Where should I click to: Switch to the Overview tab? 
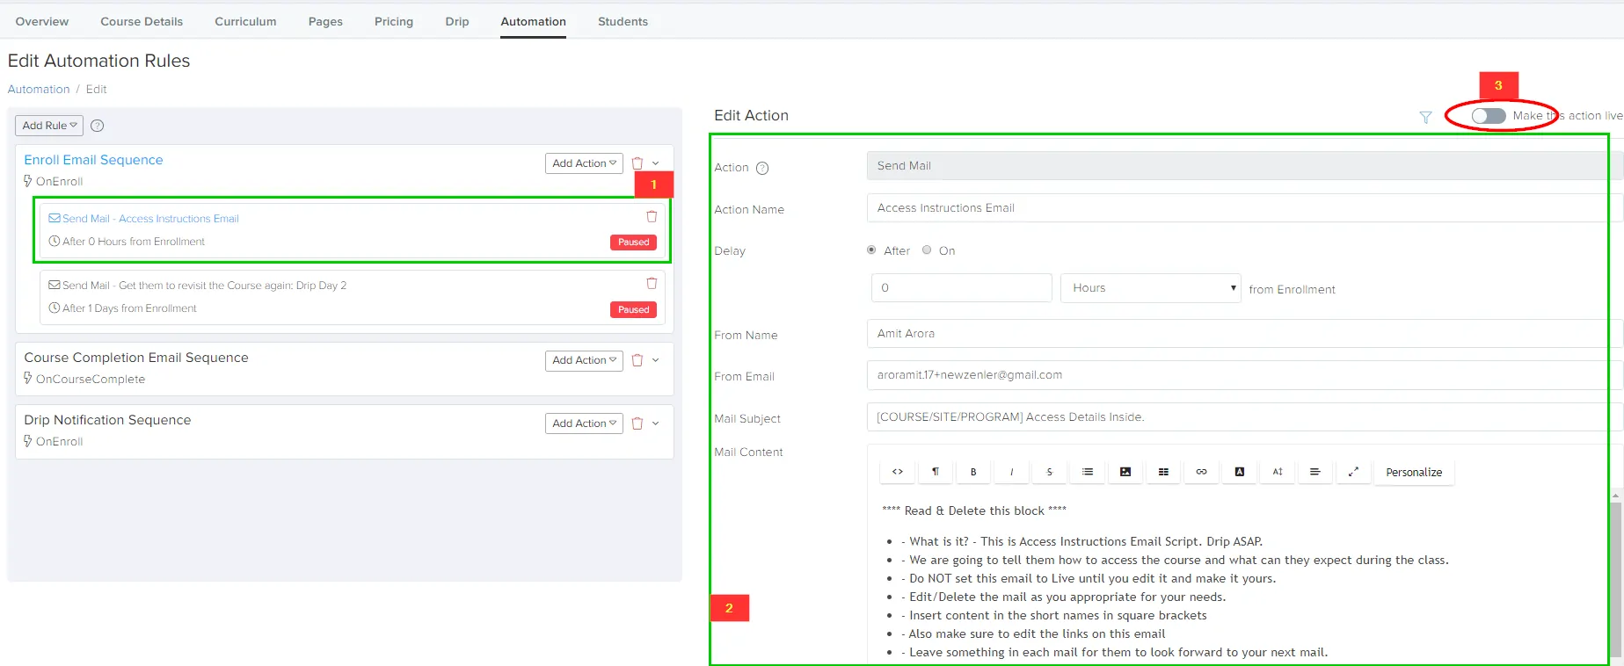[x=42, y=21]
